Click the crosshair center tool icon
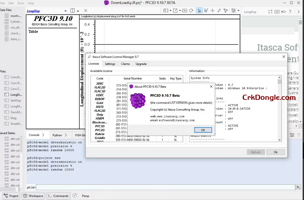Viewport: 304px width, 200px height. coord(212,11)
